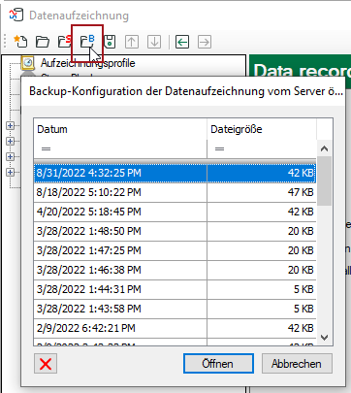
Task: Click the 47 KB file size cell
Action: [262, 192]
